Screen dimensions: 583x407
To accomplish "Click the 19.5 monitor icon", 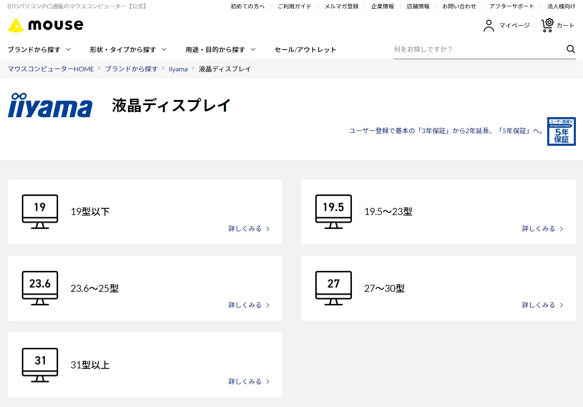I will (333, 212).
